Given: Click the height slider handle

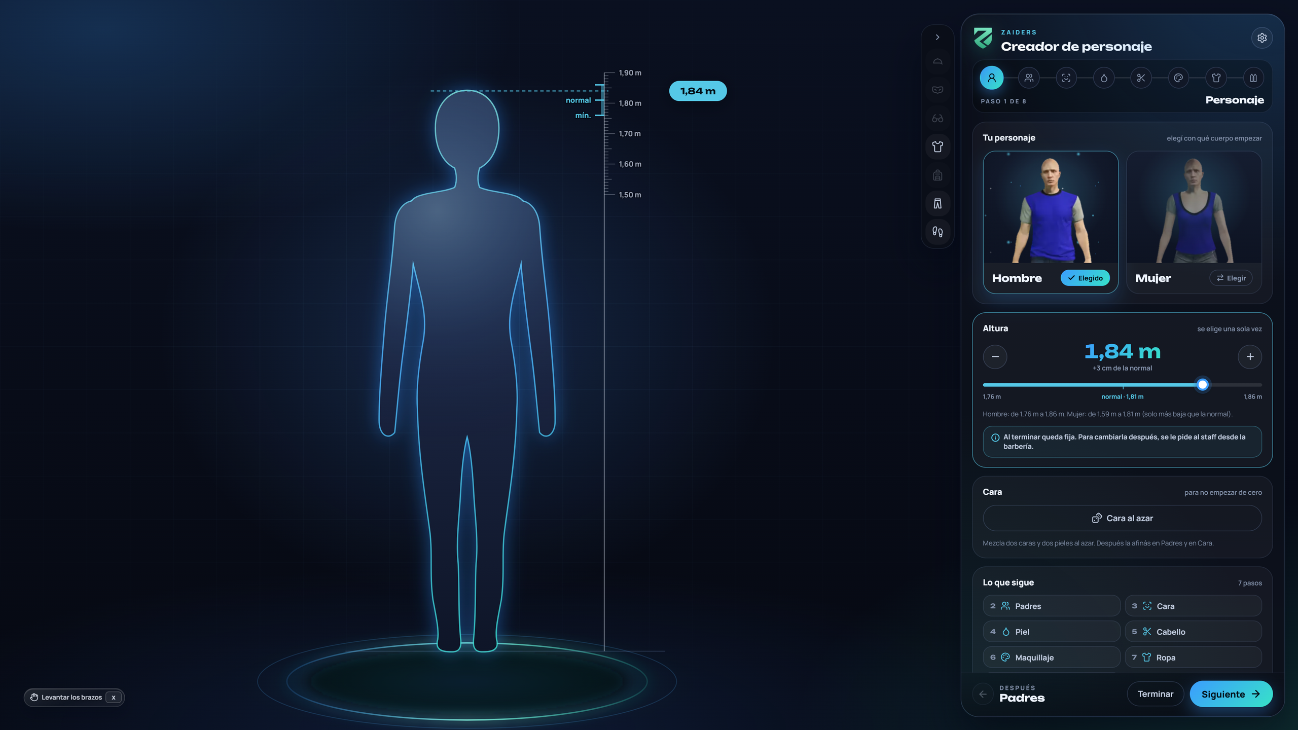Looking at the screenshot, I should (1203, 385).
